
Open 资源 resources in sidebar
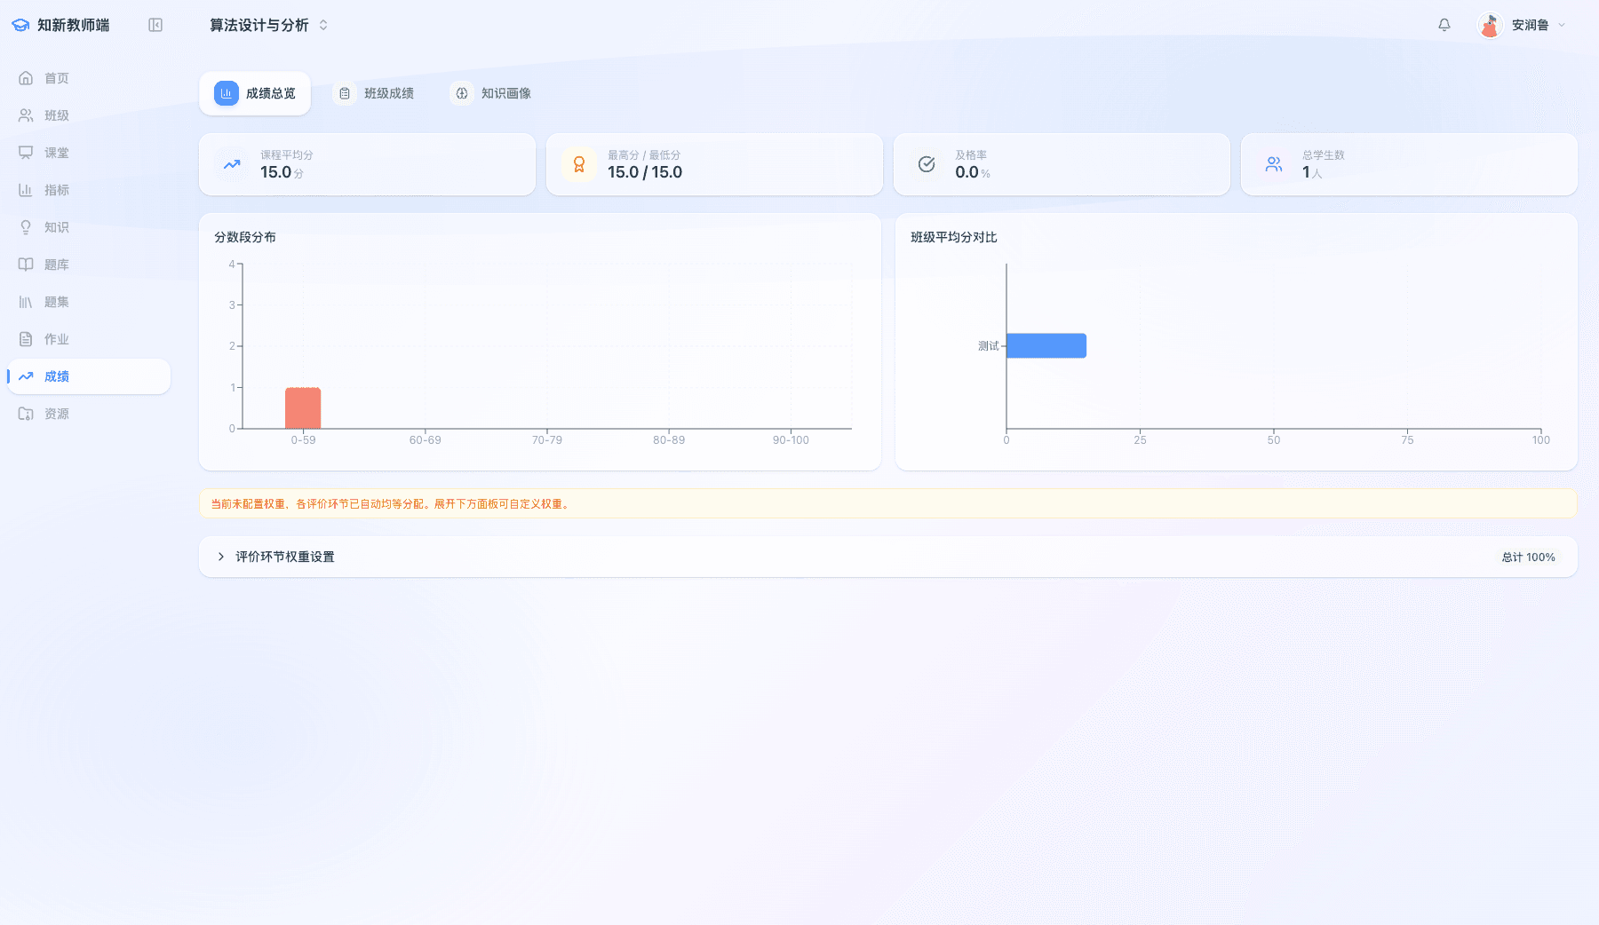coord(56,414)
